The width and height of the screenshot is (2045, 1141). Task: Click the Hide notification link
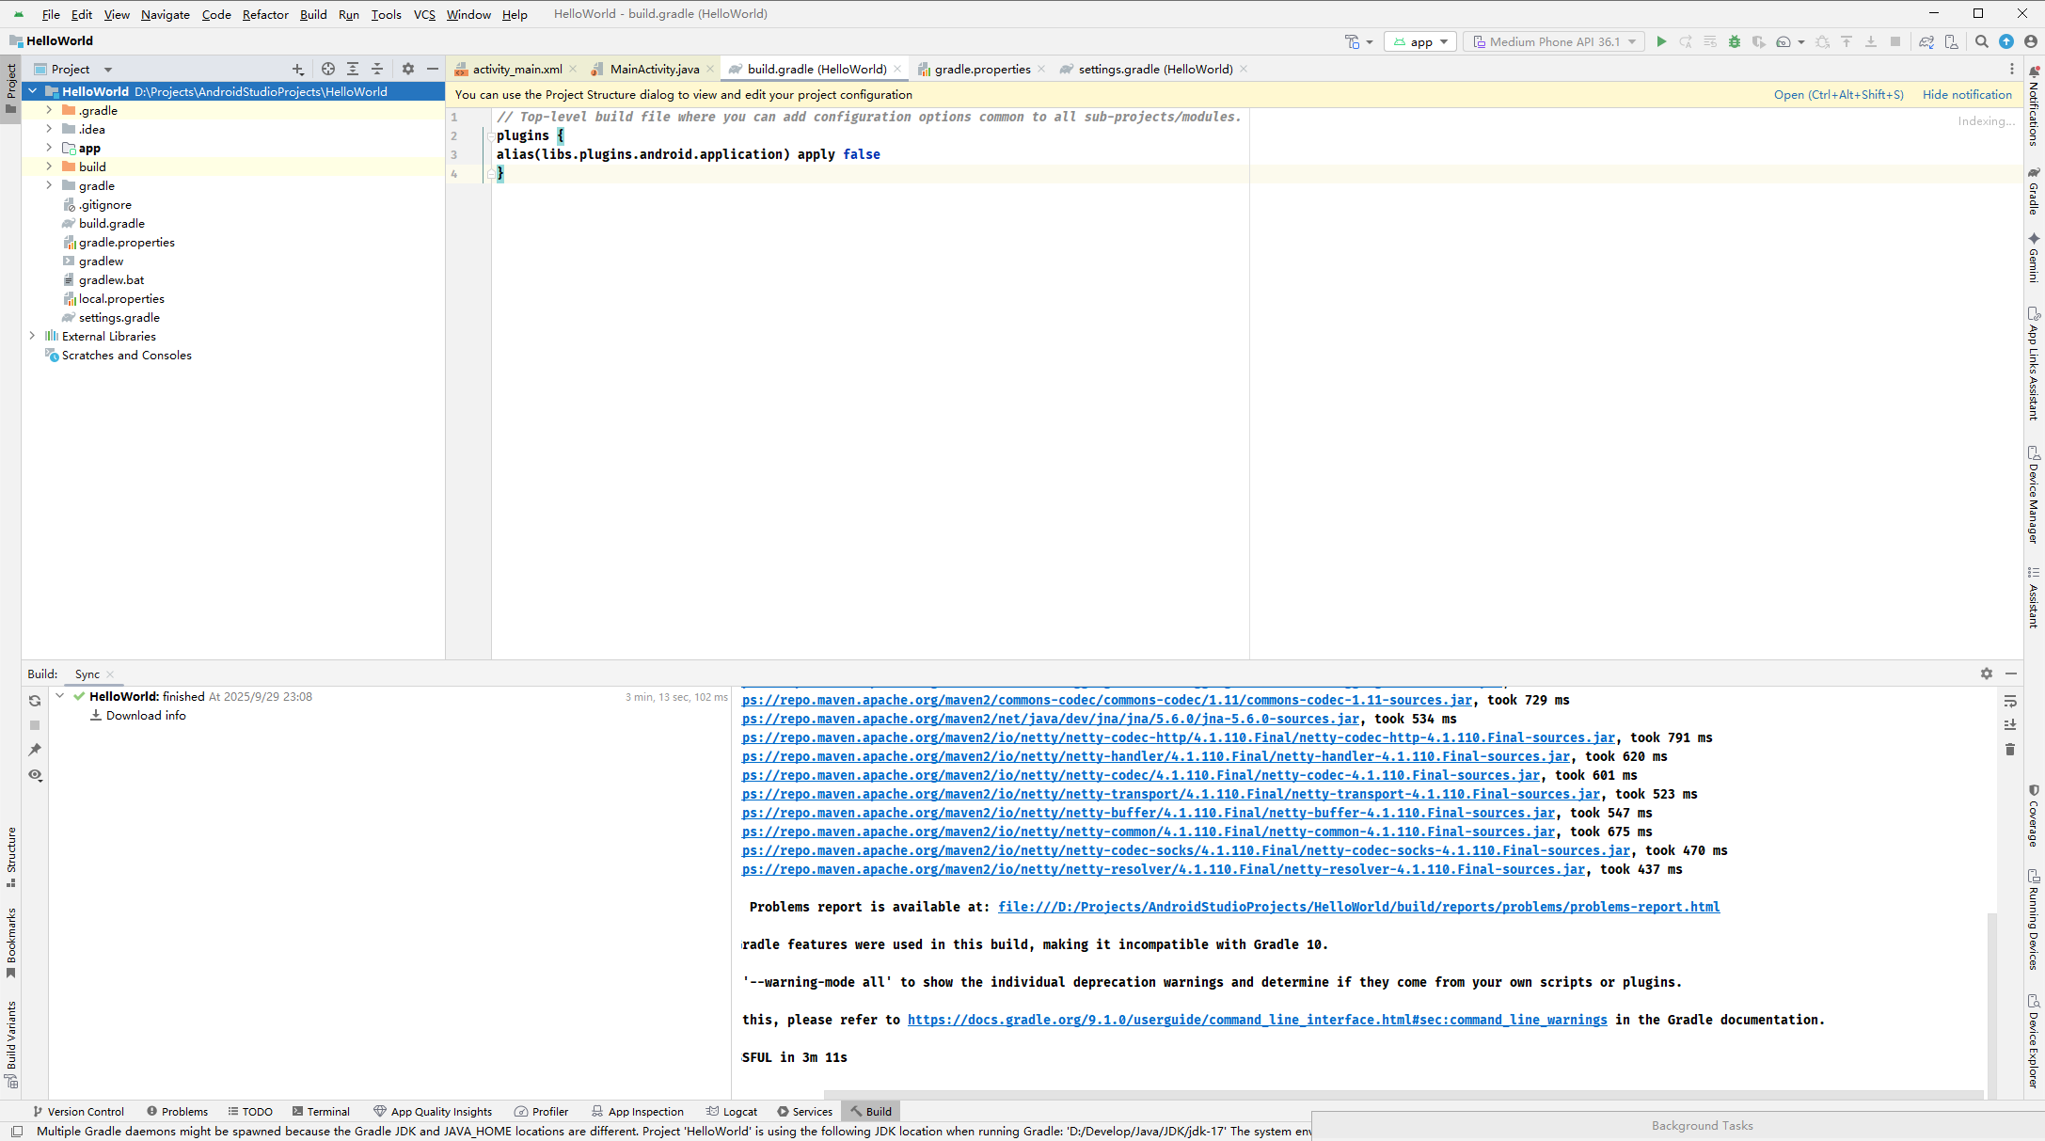tap(1967, 94)
